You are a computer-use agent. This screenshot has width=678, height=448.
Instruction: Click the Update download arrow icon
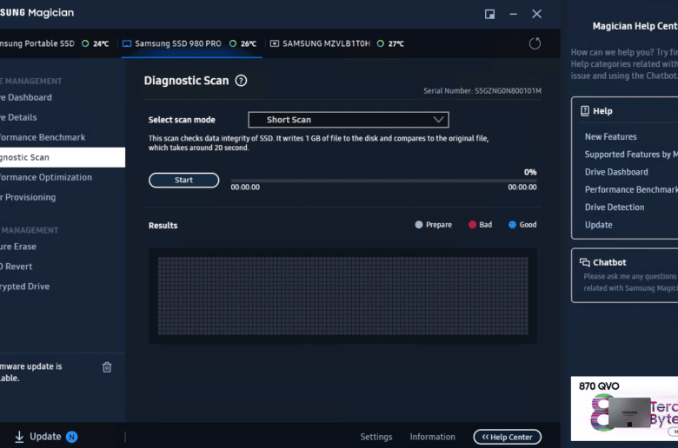coord(19,437)
